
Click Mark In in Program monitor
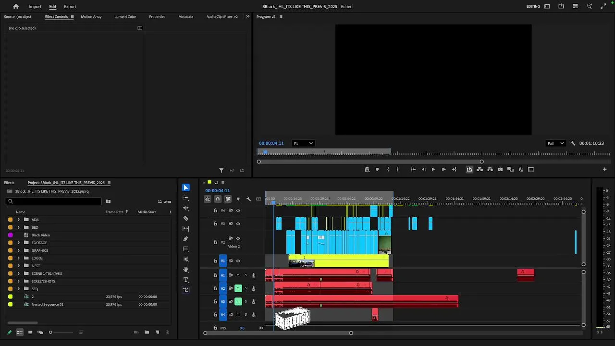[388, 169]
